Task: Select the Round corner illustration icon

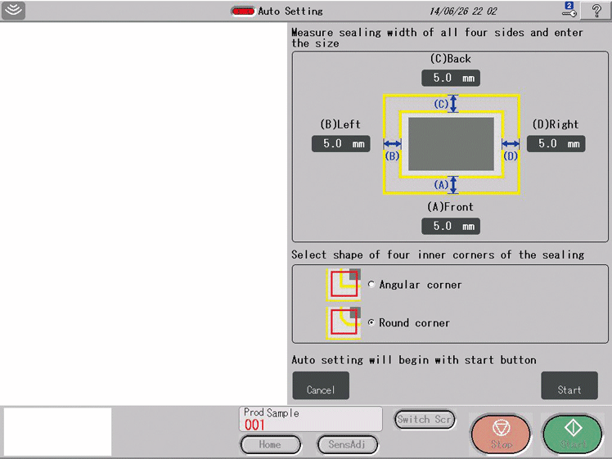Action: pyautogui.click(x=344, y=323)
